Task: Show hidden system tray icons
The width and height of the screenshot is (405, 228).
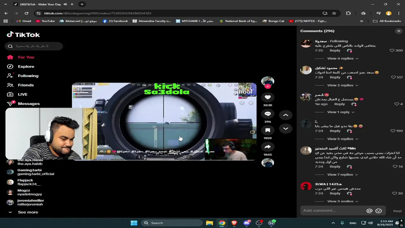Action: pos(333,223)
